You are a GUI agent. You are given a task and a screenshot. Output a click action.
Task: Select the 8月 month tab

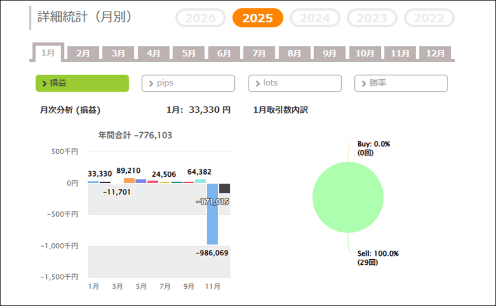pos(294,53)
